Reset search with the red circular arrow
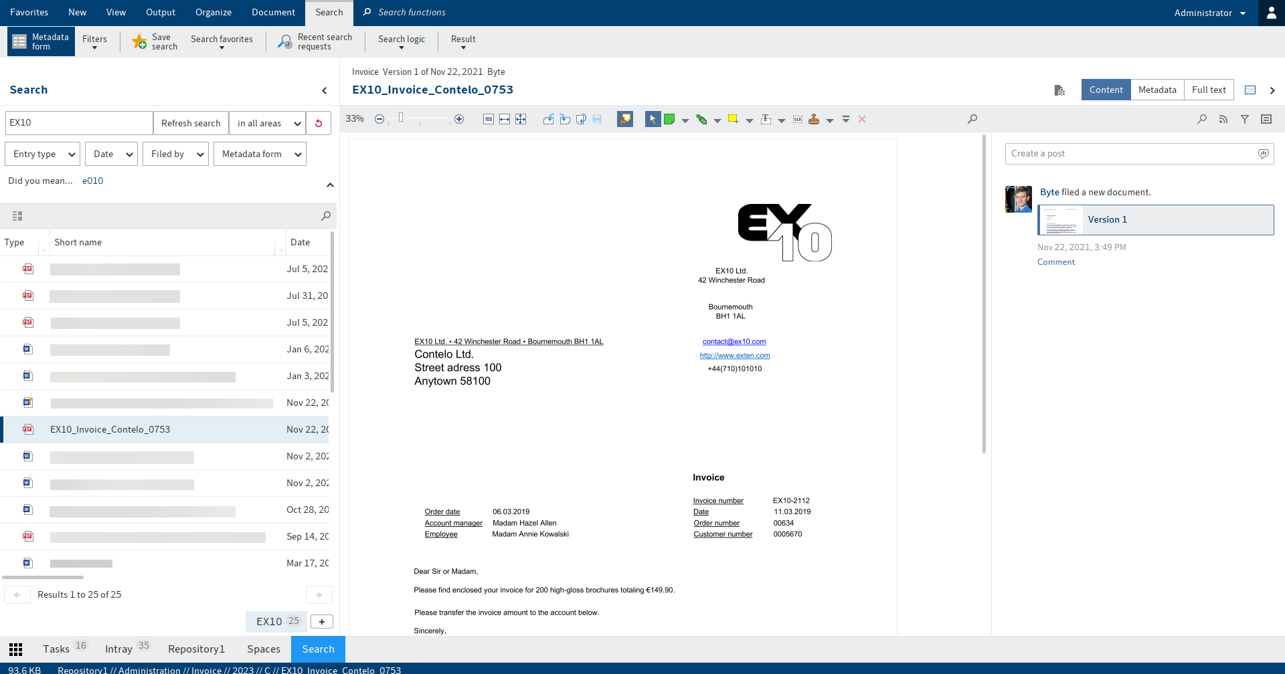This screenshot has width=1285, height=674. tap(319, 123)
